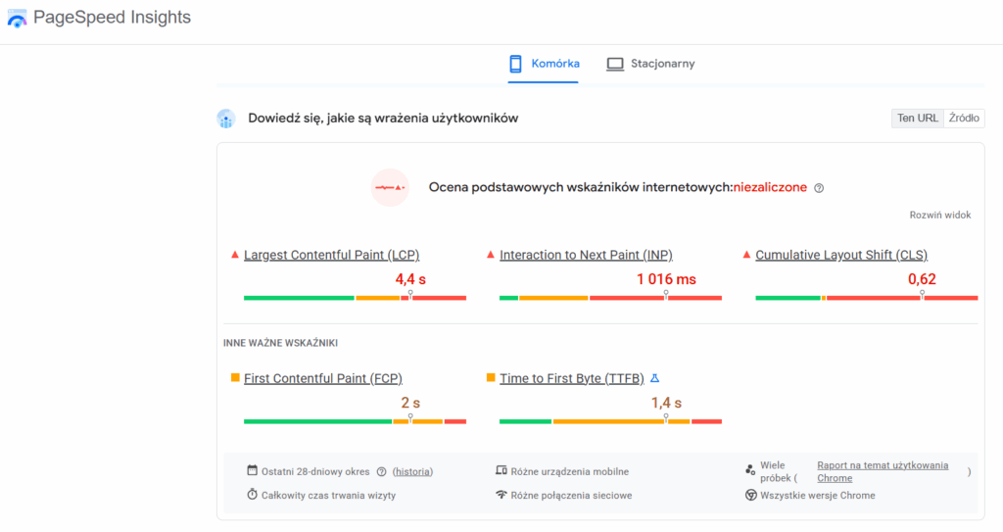Click the red triangle beside Cumulative Layout Shift
The width and height of the screenshot is (1003, 532).
click(x=746, y=255)
